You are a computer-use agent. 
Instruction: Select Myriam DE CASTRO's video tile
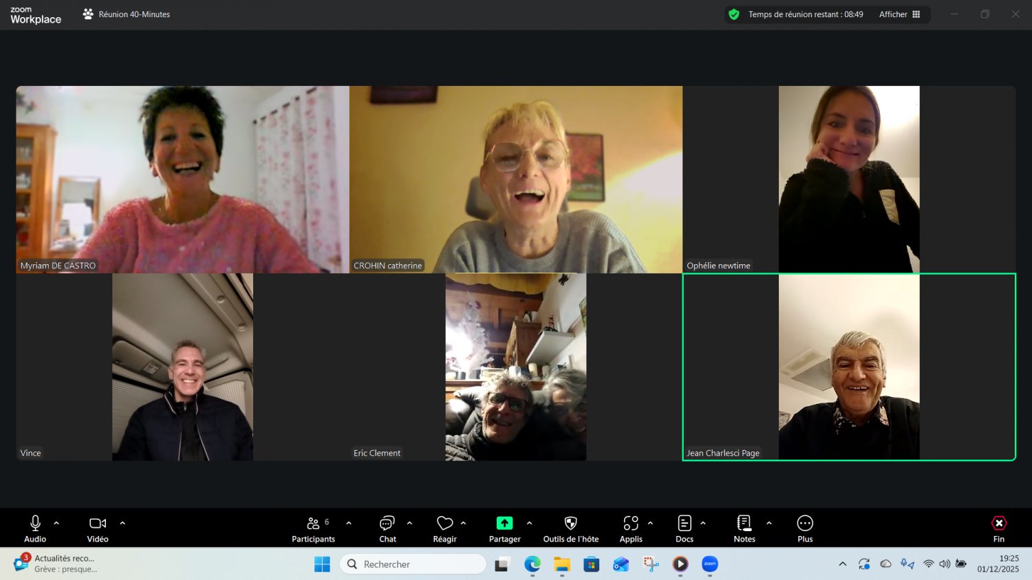[182, 179]
